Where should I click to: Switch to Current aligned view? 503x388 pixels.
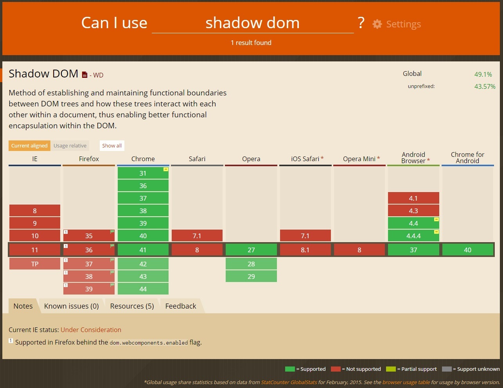pos(29,145)
